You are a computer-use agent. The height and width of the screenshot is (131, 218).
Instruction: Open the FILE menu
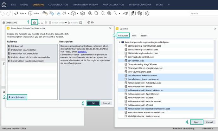tap(13, 4)
